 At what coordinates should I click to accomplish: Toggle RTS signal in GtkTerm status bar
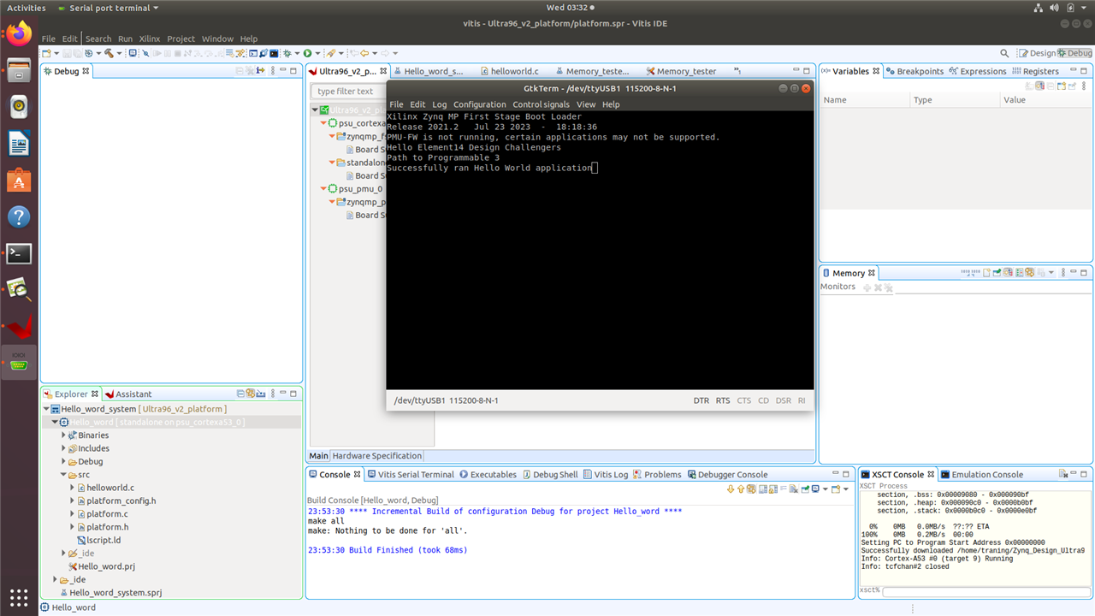pos(723,400)
